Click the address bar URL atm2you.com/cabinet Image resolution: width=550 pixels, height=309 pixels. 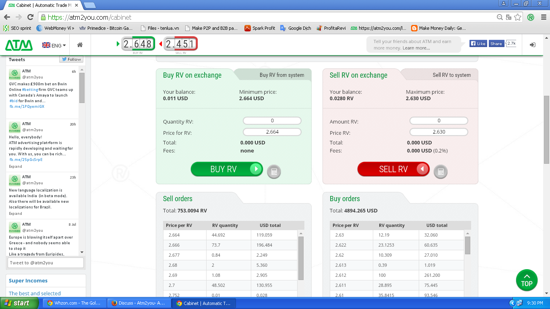89,17
